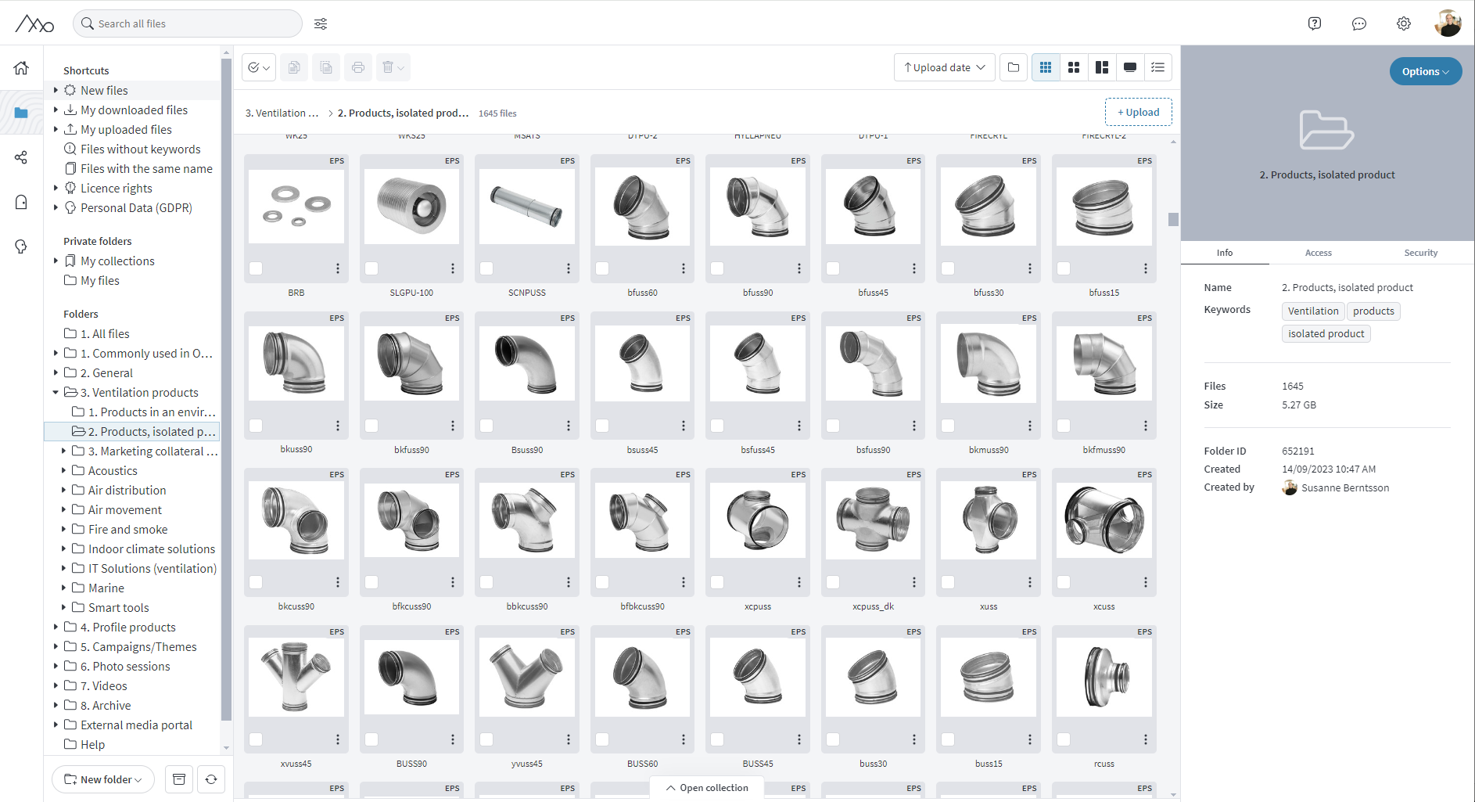Check the xcuss item checkbox

click(1064, 582)
